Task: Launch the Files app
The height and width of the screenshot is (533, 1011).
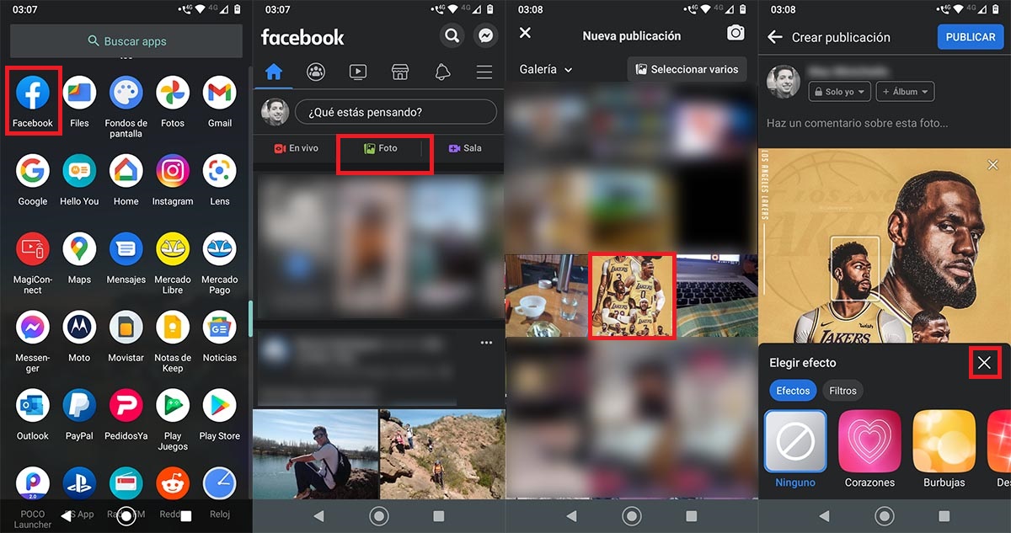Action: coord(79,92)
